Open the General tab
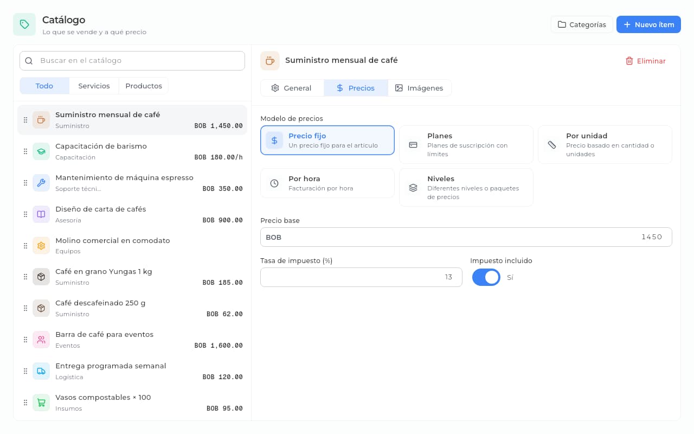The width and height of the screenshot is (694, 434). pyautogui.click(x=292, y=88)
